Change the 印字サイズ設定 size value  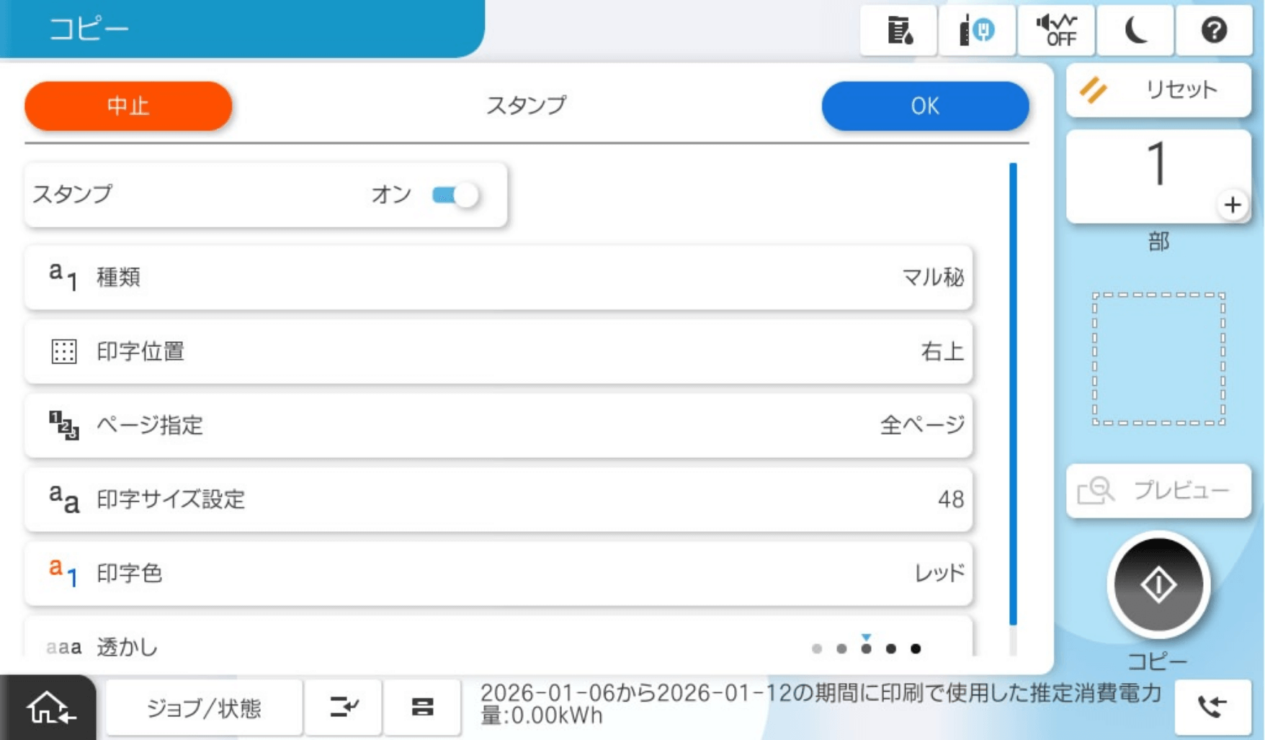pyautogui.click(x=499, y=499)
